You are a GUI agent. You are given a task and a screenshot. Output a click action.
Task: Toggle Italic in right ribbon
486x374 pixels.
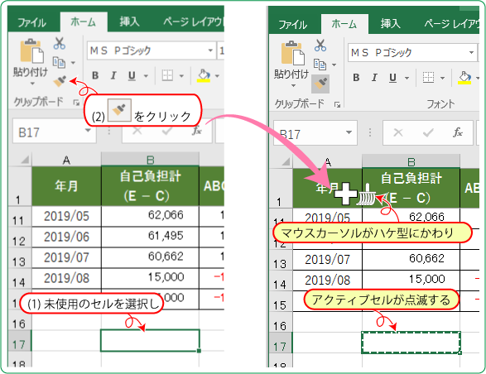pyautogui.click(x=374, y=78)
